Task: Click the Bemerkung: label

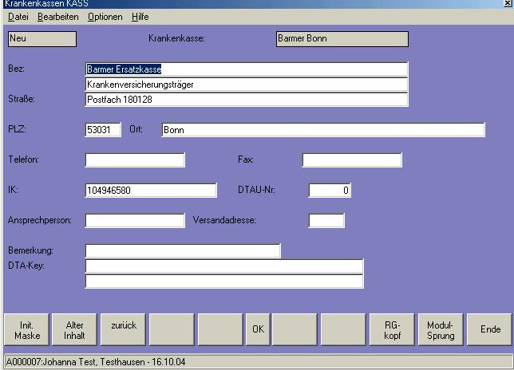Action: pos(30,250)
